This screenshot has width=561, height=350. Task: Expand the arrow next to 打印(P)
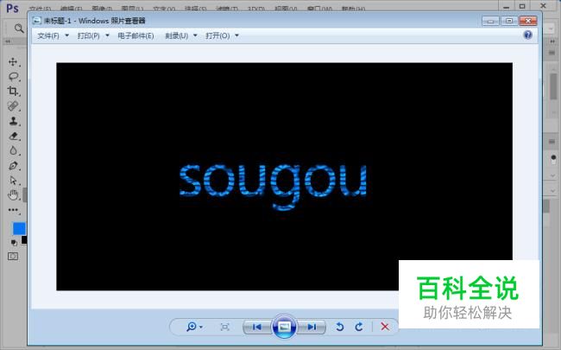[107, 35]
